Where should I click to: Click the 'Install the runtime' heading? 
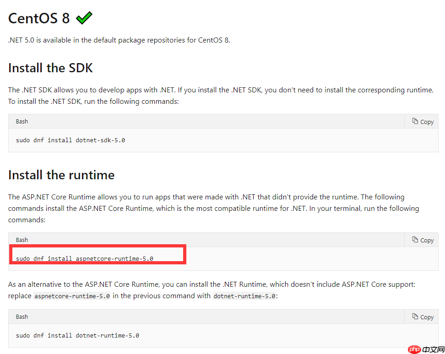[x=61, y=175]
